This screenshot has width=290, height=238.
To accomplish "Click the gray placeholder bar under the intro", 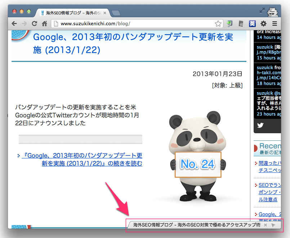I will click(x=80, y=139).
